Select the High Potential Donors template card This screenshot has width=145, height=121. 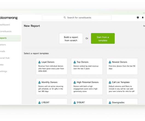click(87, 87)
